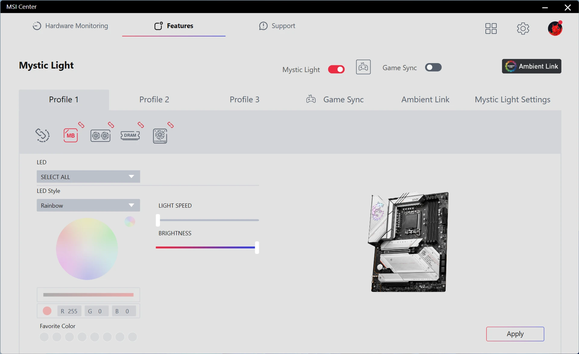The image size is (579, 354).
Task: Open the LED Style Rainbow dropdown
Action: coord(88,206)
